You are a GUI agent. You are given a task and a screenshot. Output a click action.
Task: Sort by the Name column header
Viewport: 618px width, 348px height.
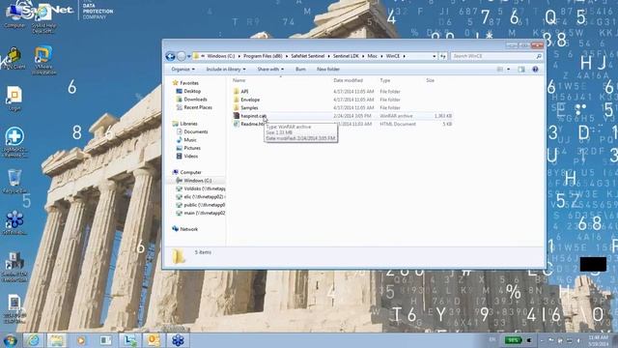[x=239, y=80]
